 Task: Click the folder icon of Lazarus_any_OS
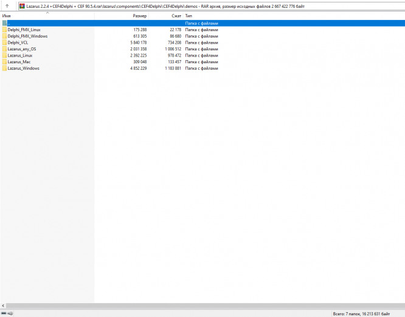(x=4, y=49)
